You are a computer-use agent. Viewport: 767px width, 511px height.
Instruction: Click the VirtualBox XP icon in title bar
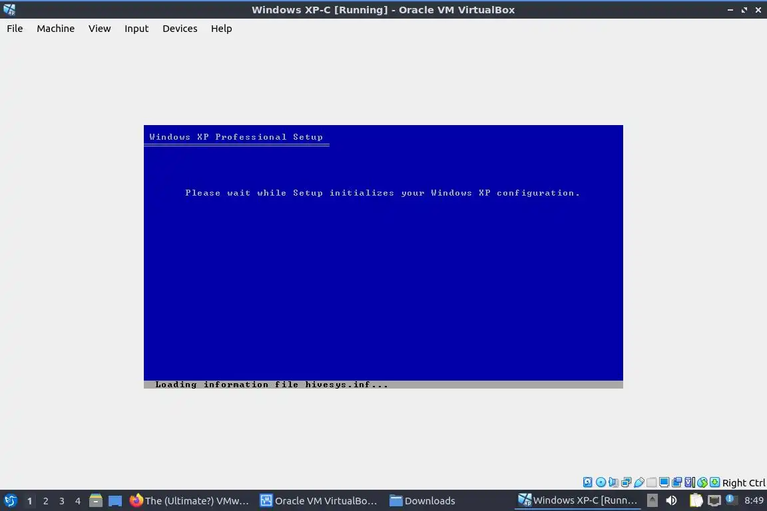(9, 9)
